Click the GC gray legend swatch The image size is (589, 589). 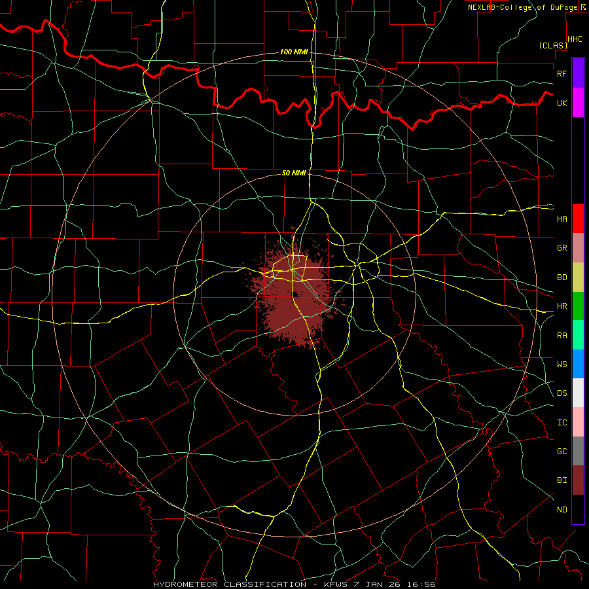pyautogui.click(x=578, y=451)
